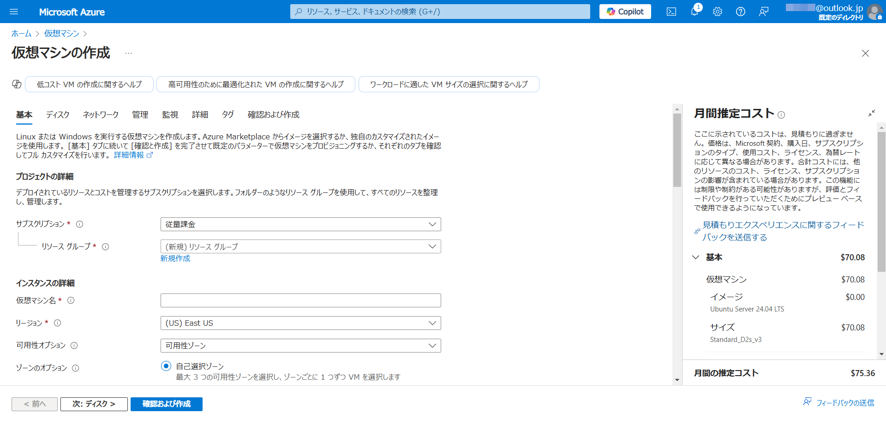Click the Copilot button

click(x=625, y=12)
